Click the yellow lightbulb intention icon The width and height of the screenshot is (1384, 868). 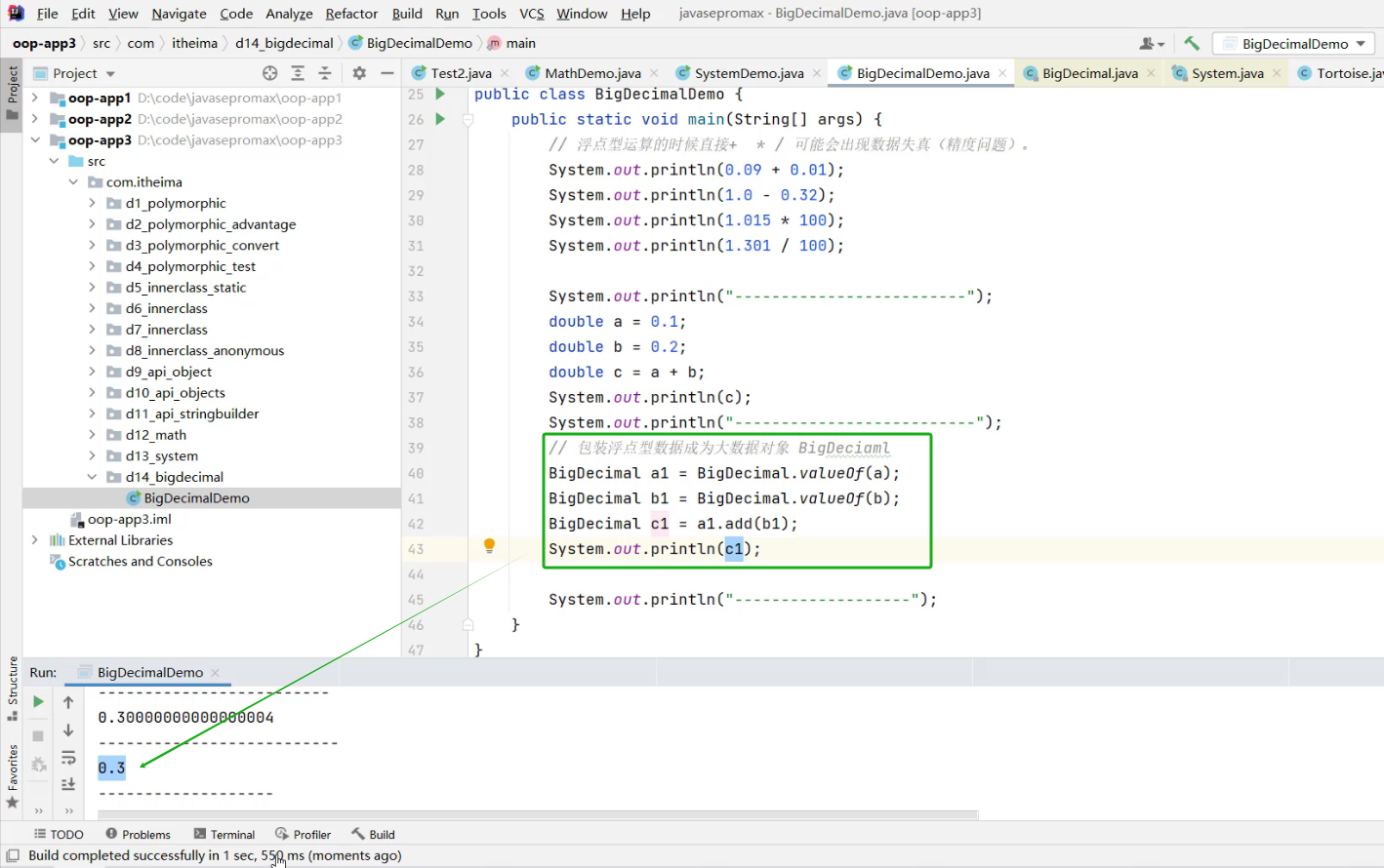tap(490, 546)
